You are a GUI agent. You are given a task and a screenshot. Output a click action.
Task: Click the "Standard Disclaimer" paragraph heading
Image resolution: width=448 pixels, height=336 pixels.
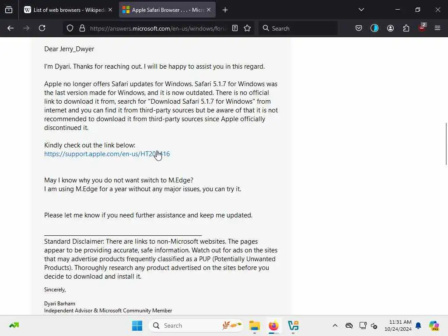(74, 241)
